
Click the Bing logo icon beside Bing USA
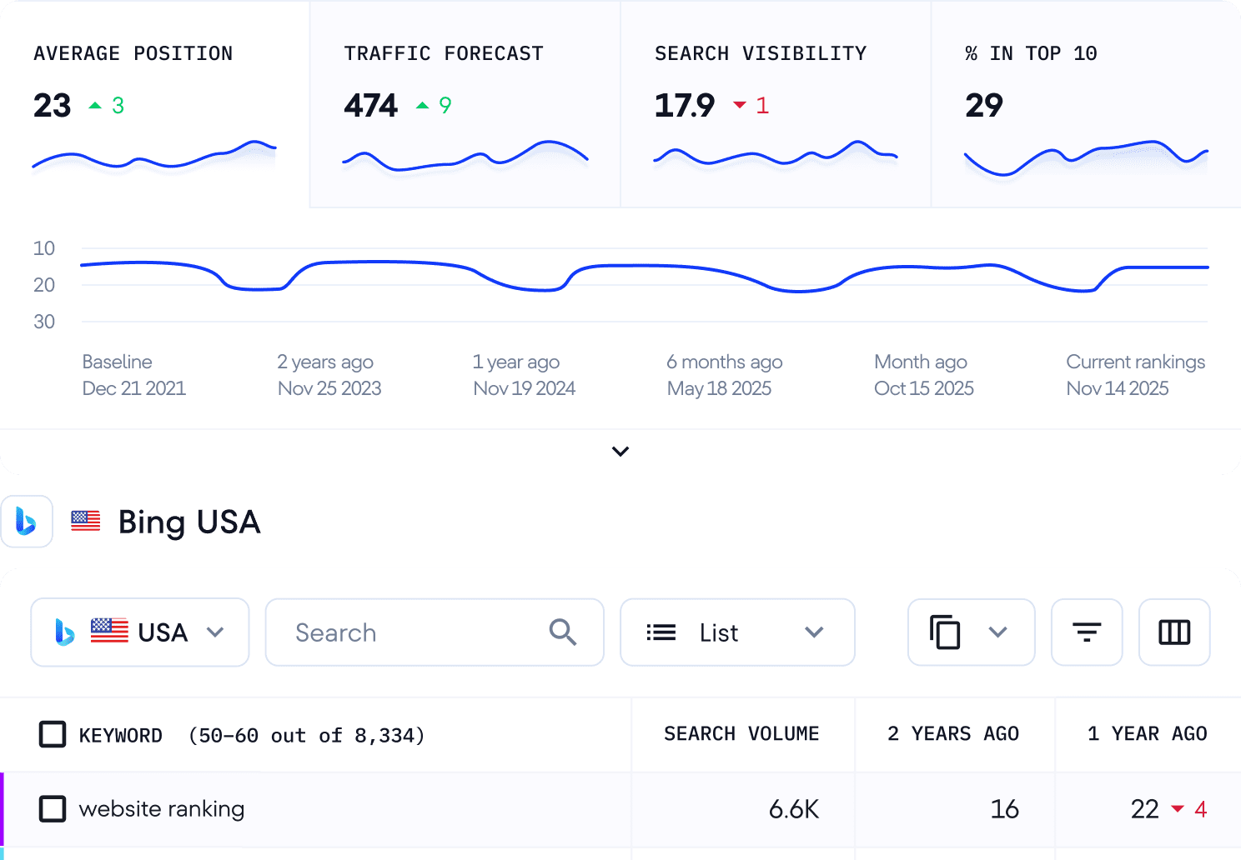click(27, 522)
